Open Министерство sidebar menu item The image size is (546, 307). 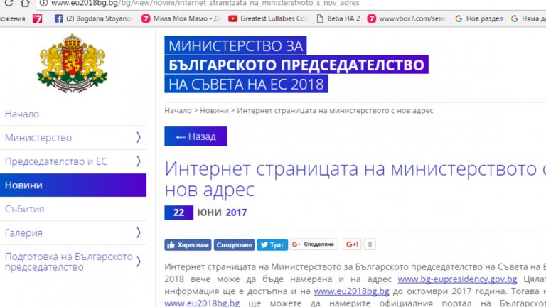pos(38,138)
